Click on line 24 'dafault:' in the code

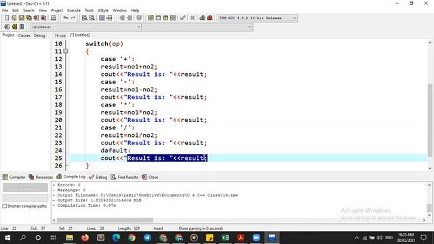[115, 150]
